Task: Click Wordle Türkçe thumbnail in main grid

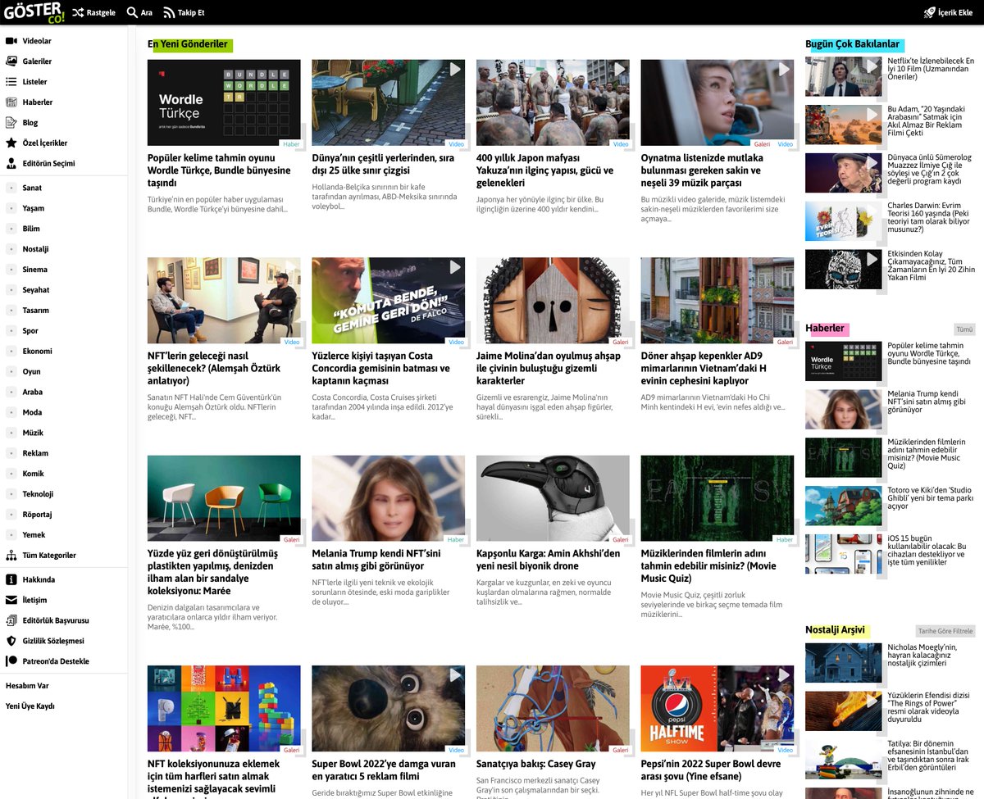Action: [x=224, y=102]
